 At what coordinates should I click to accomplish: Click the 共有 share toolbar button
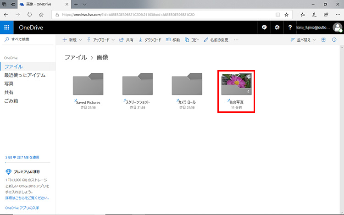coord(126,40)
